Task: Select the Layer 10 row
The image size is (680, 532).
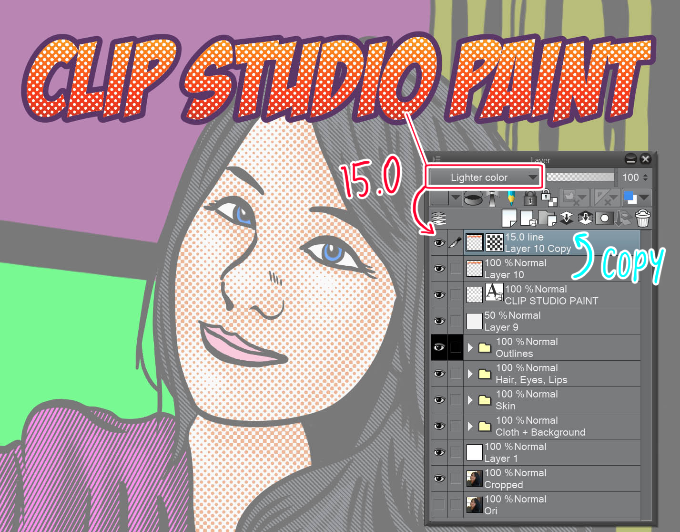Action: tap(552, 269)
